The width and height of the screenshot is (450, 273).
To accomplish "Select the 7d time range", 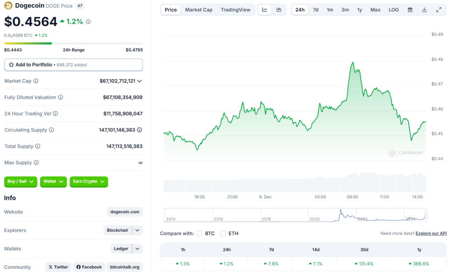I will coord(316,10).
